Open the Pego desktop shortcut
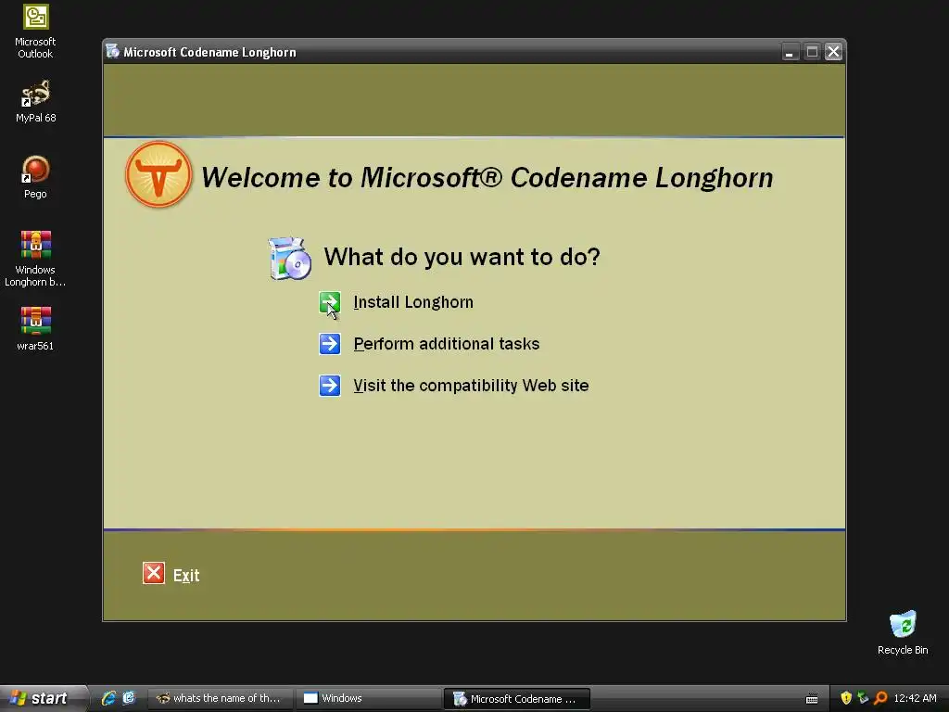The image size is (949, 712). tap(36, 177)
